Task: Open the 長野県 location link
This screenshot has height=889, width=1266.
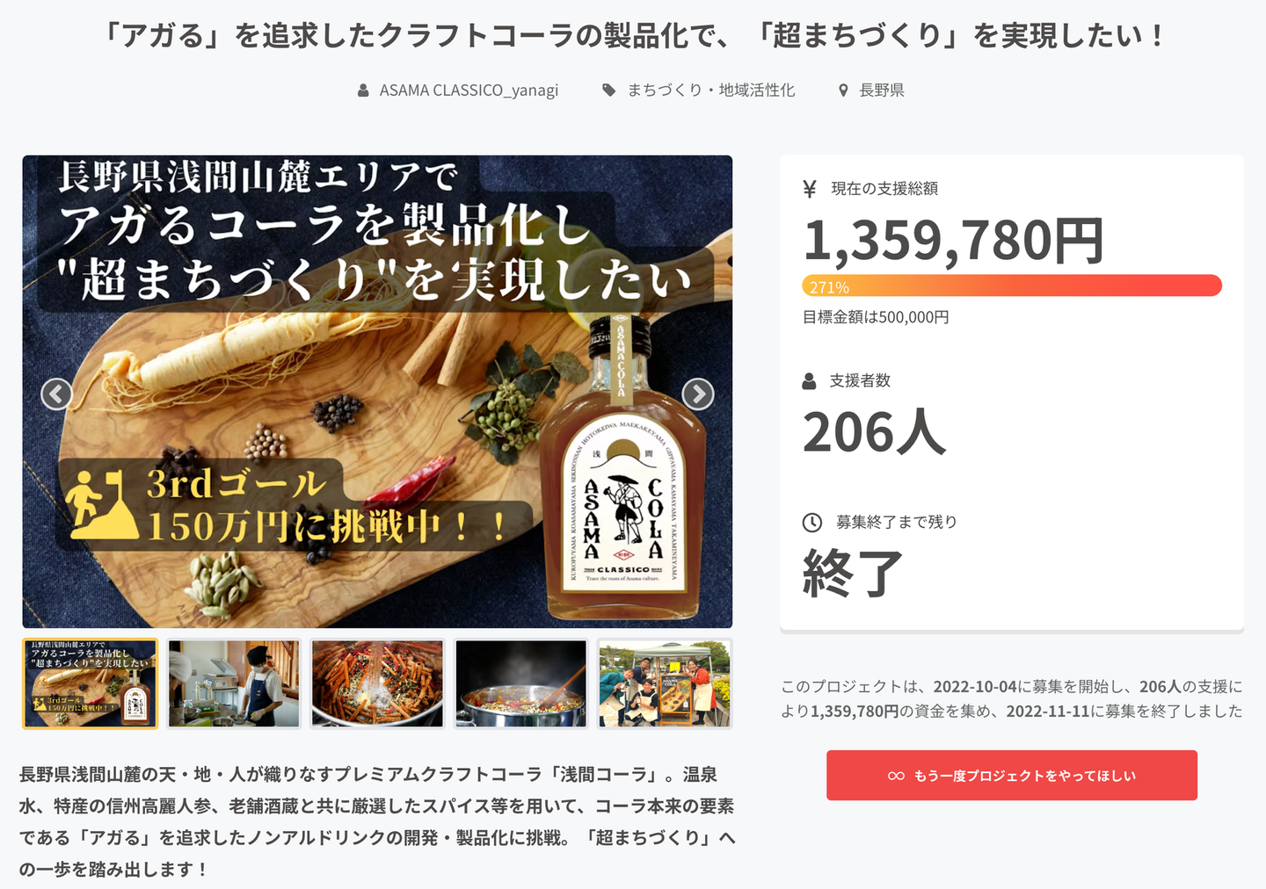Action: [882, 90]
